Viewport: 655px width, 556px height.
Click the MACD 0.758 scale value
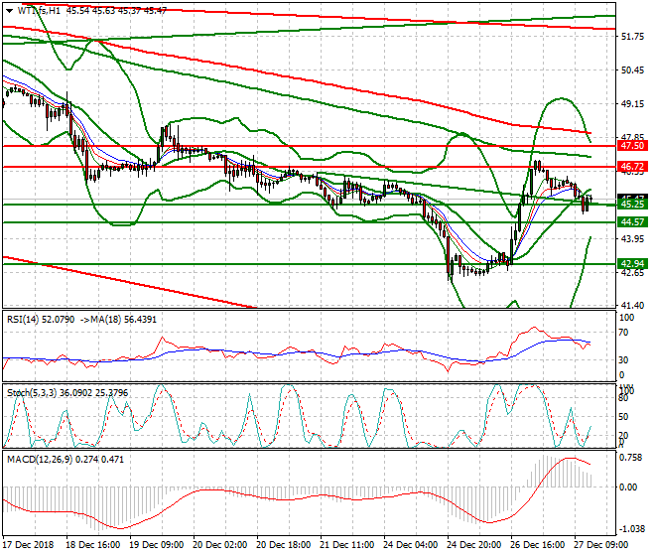(631, 458)
